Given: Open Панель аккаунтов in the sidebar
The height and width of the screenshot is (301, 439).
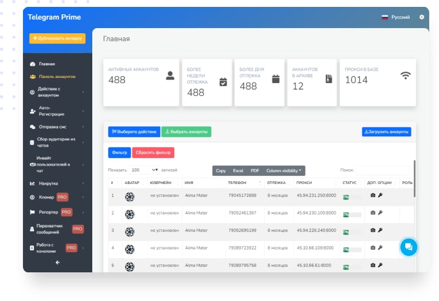Looking at the screenshot, I should [x=57, y=76].
